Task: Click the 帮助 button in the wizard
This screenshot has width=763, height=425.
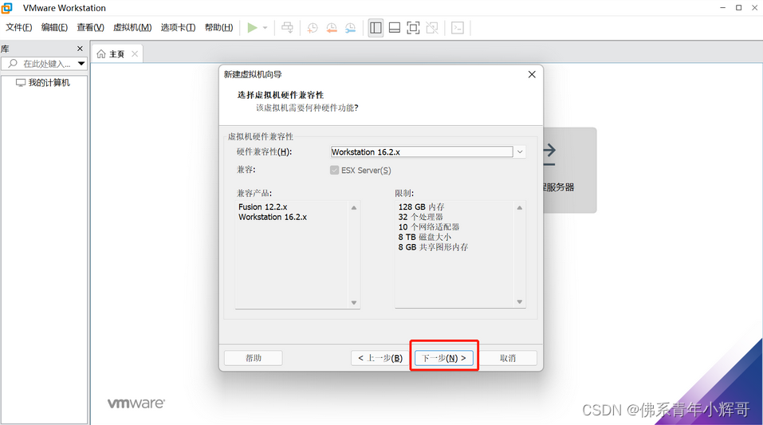Action: [253, 358]
